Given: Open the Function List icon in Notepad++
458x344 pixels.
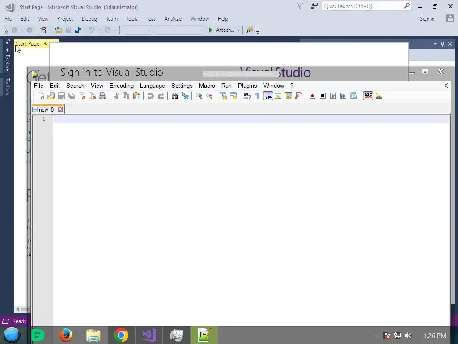Looking at the screenshot, I should pyautogui.click(x=298, y=96).
